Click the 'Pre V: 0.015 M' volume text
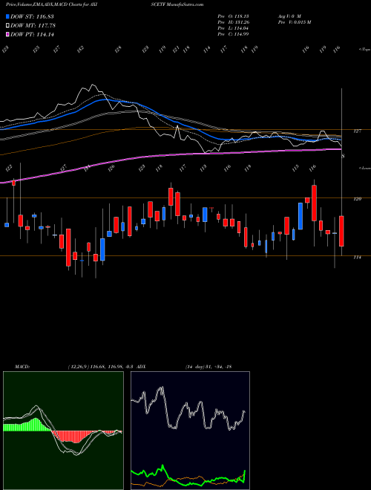This screenshot has width=371, height=490. point(294,22)
